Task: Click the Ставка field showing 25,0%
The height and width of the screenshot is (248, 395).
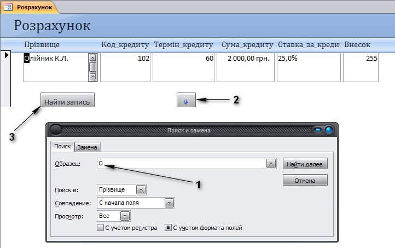Action: tap(309, 67)
